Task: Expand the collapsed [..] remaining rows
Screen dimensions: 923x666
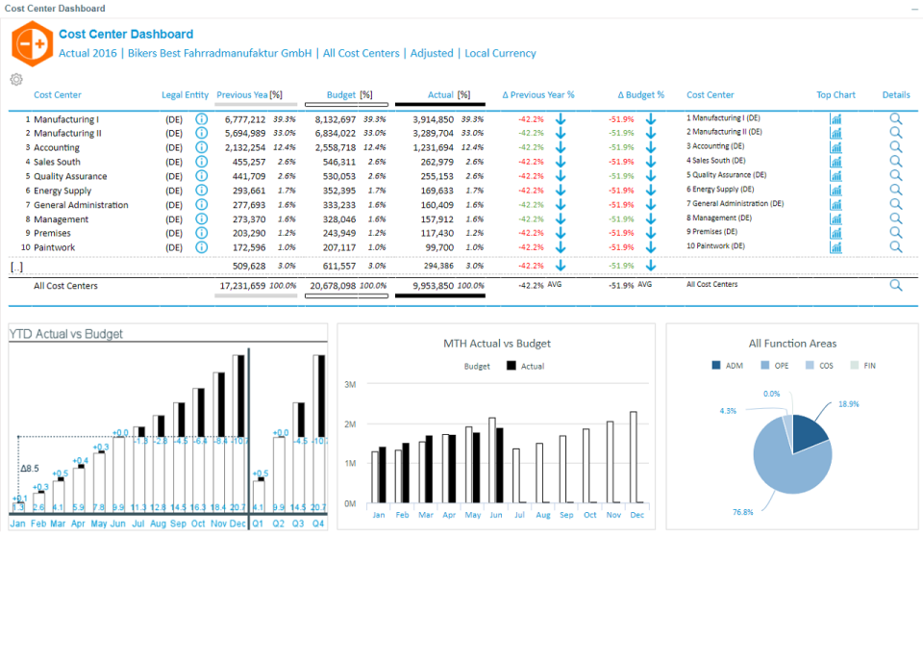Action: click(x=16, y=267)
